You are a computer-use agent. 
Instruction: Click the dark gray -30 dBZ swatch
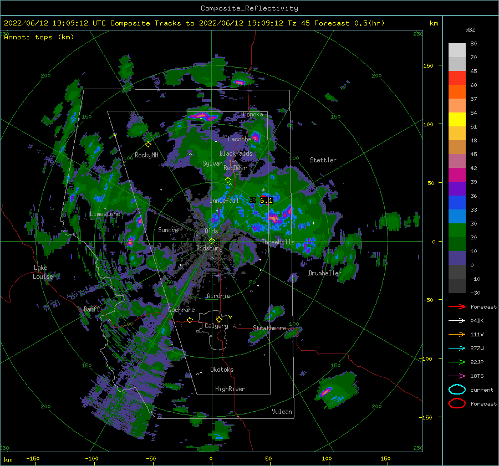(x=457, y=286)
